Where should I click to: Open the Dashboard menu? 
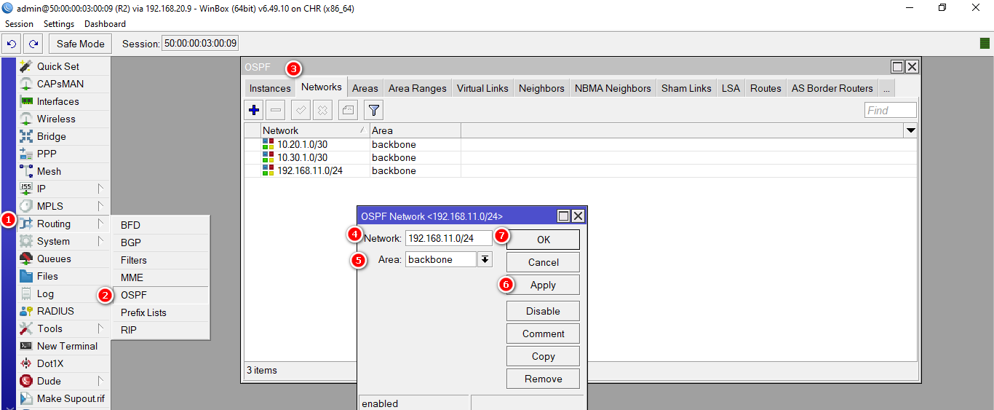point(105,24)
